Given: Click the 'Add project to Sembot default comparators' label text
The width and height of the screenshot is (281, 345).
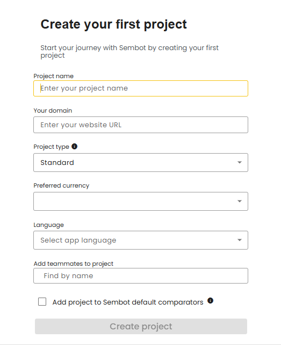Looking at the screenshot, I should pyautogui.click(x=128, y=302).
